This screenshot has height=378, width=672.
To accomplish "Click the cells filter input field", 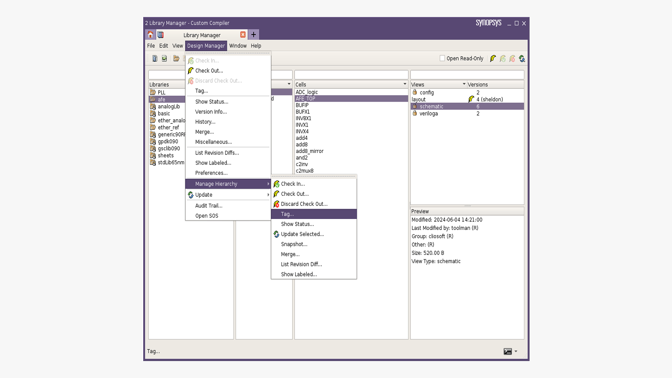I will (351, 75).
